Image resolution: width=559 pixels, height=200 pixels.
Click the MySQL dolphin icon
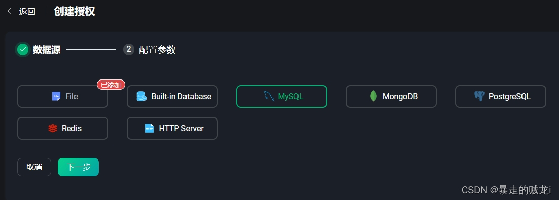[x=269, y=96]
